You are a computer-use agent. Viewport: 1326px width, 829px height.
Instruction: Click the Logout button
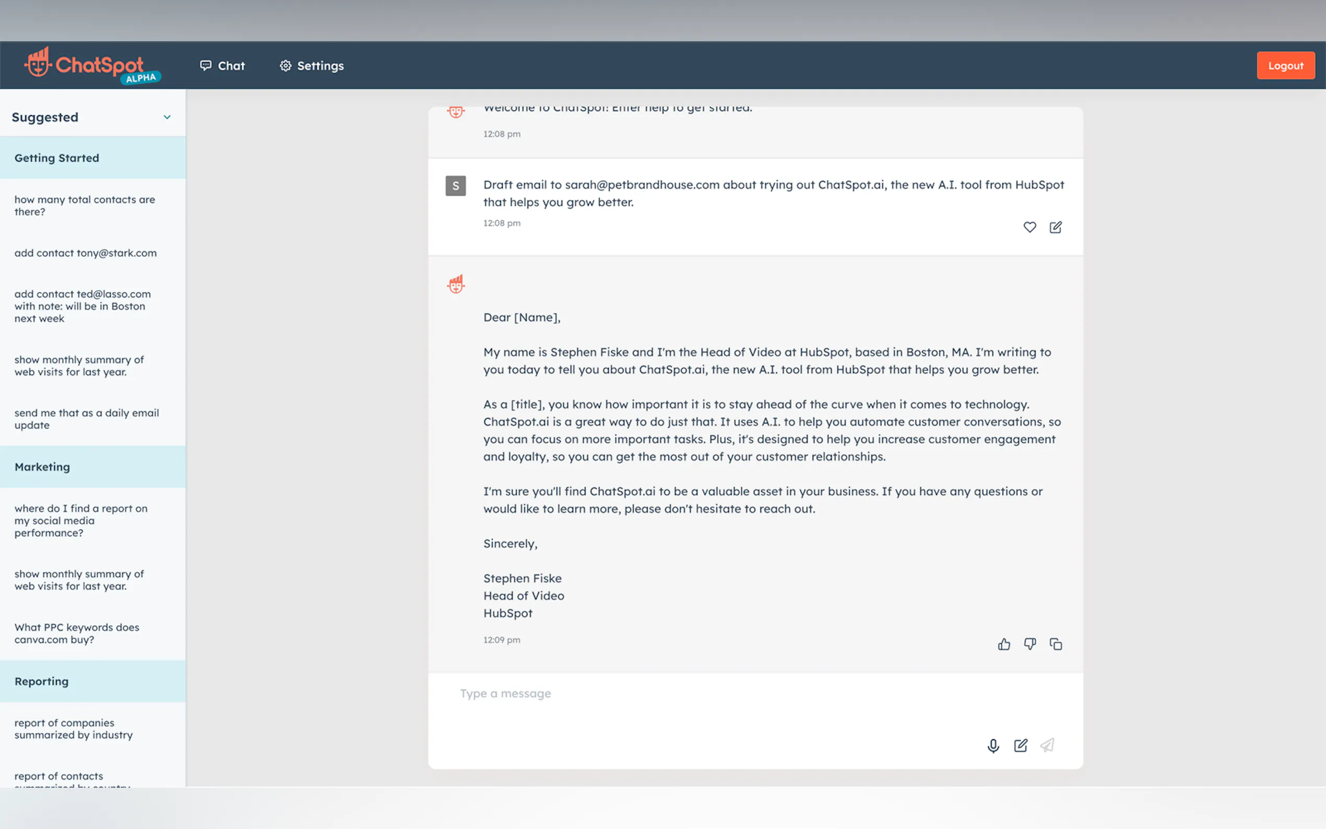click(x=1285, y=66)
